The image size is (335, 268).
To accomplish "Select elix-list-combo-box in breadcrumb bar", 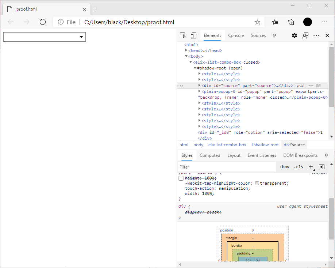I will click(x=227, y=144).
